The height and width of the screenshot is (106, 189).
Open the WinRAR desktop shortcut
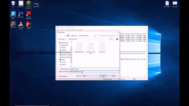tap(13, 25)
